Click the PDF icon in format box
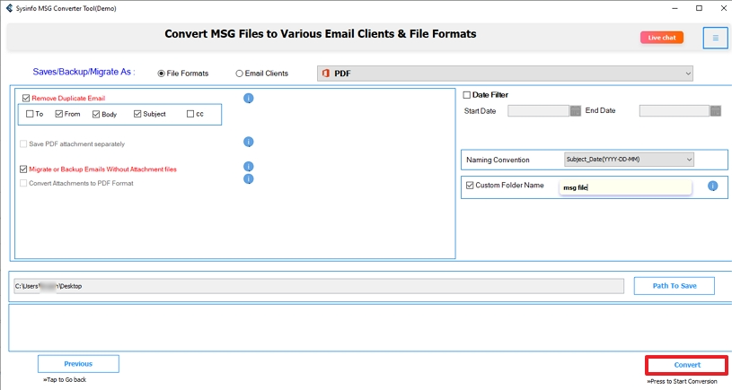This screenshot has height=390, width=732. click(x=326, y=74)
